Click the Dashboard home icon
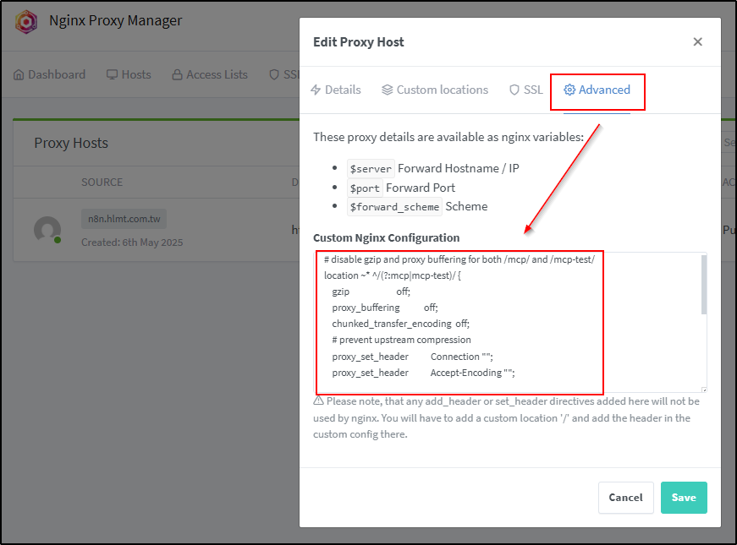 click(x=19, y=74)
